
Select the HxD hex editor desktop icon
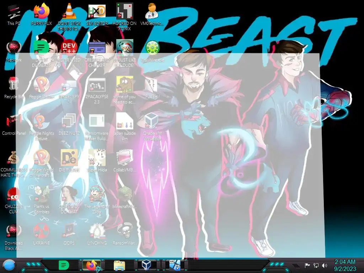click(x=97, y=15)
